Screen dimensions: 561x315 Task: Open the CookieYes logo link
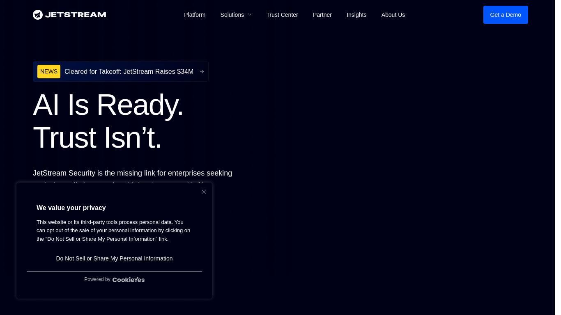129,280
